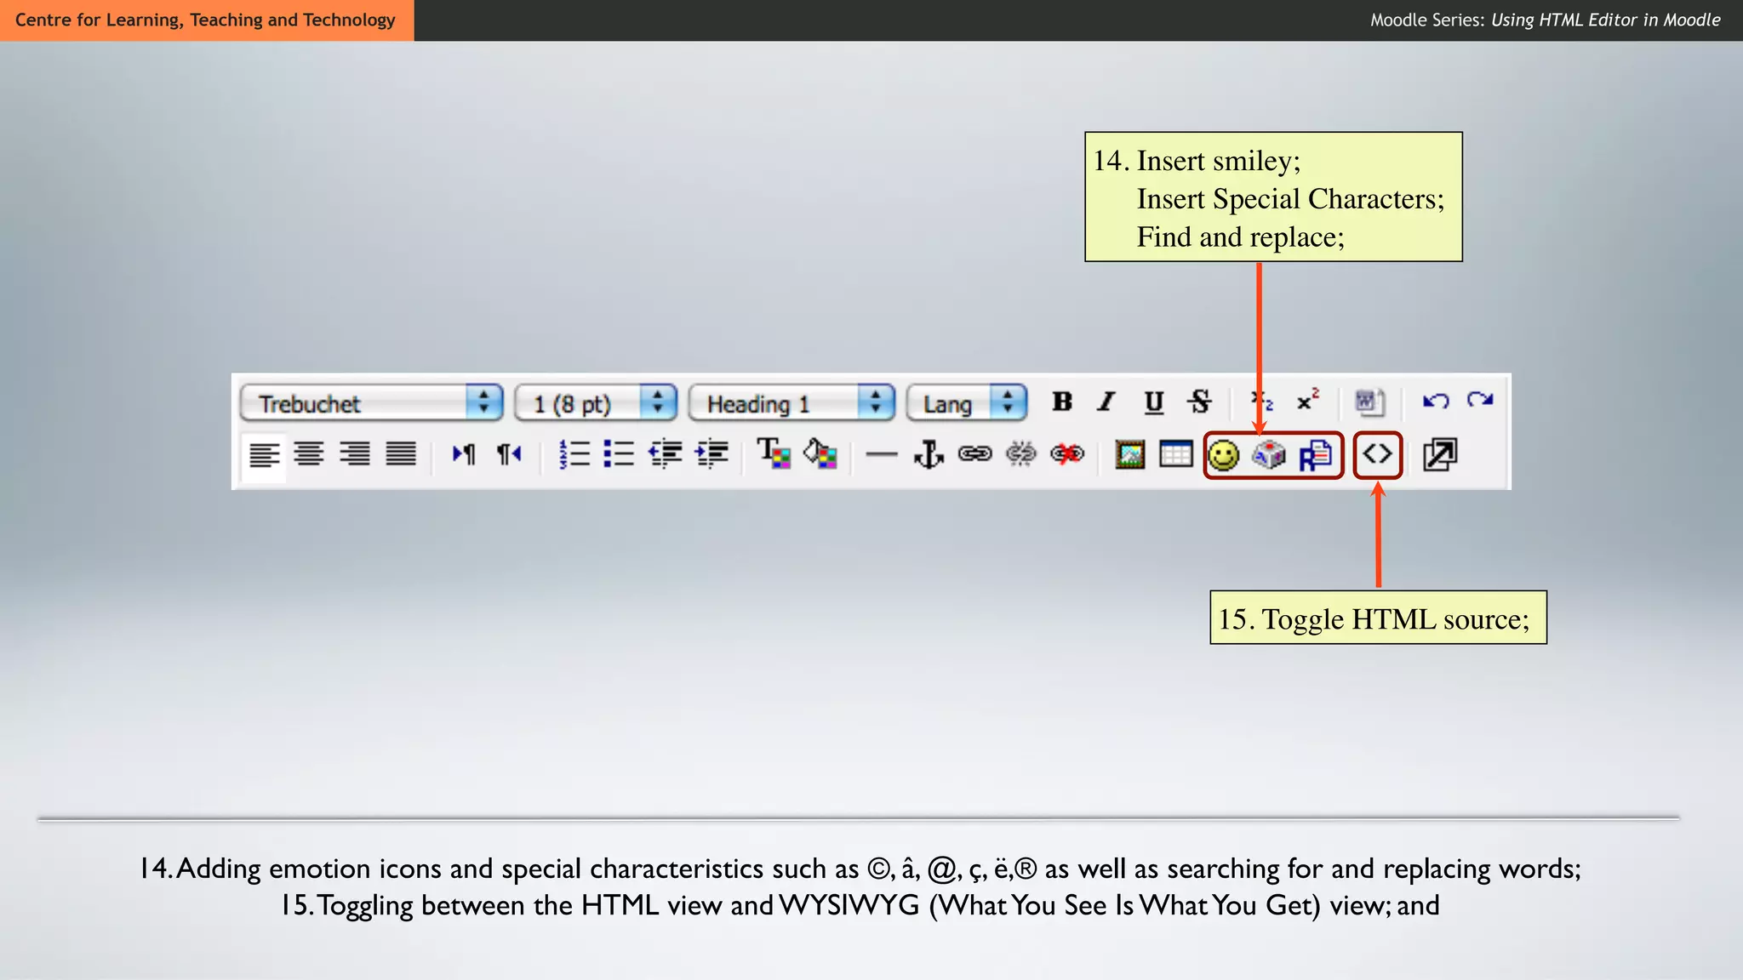The width and height of the screenshot is (1743, 980).
Task: Toggle underline formatting
Action: pos(1153,402)
